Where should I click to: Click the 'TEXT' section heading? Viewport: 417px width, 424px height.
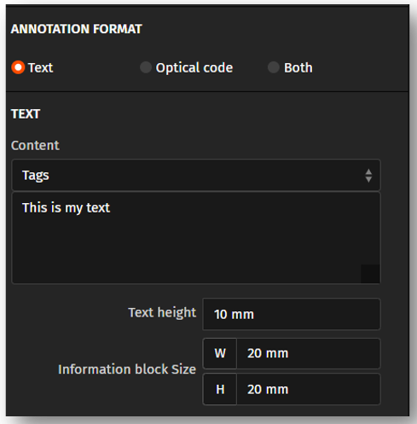click(x=26, y=114)
